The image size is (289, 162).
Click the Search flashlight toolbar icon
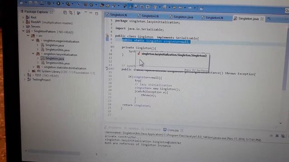(x=114, y=6)
